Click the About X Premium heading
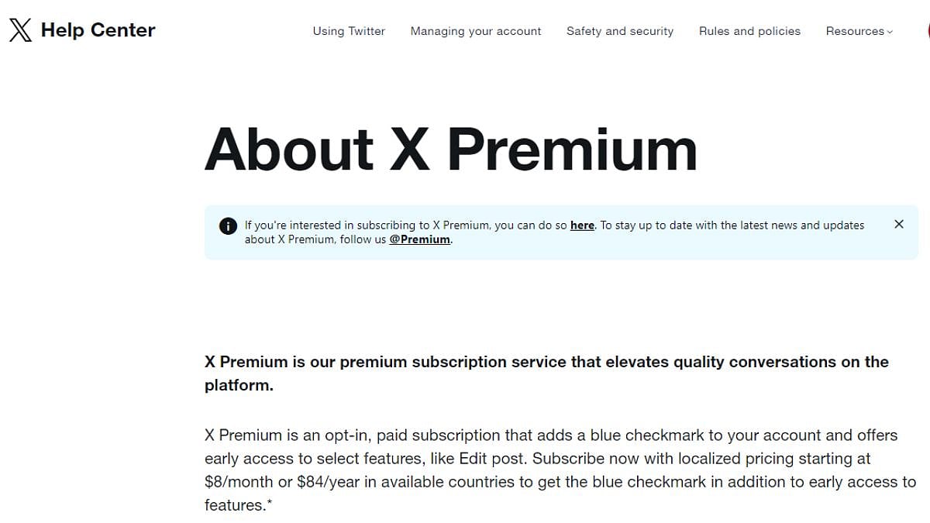Screen dimensions: 930x523 [x=450, y=150]
